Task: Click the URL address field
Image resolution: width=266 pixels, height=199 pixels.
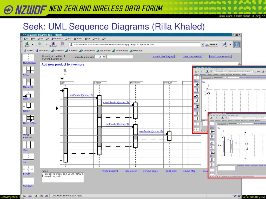Action: (135, 45)
